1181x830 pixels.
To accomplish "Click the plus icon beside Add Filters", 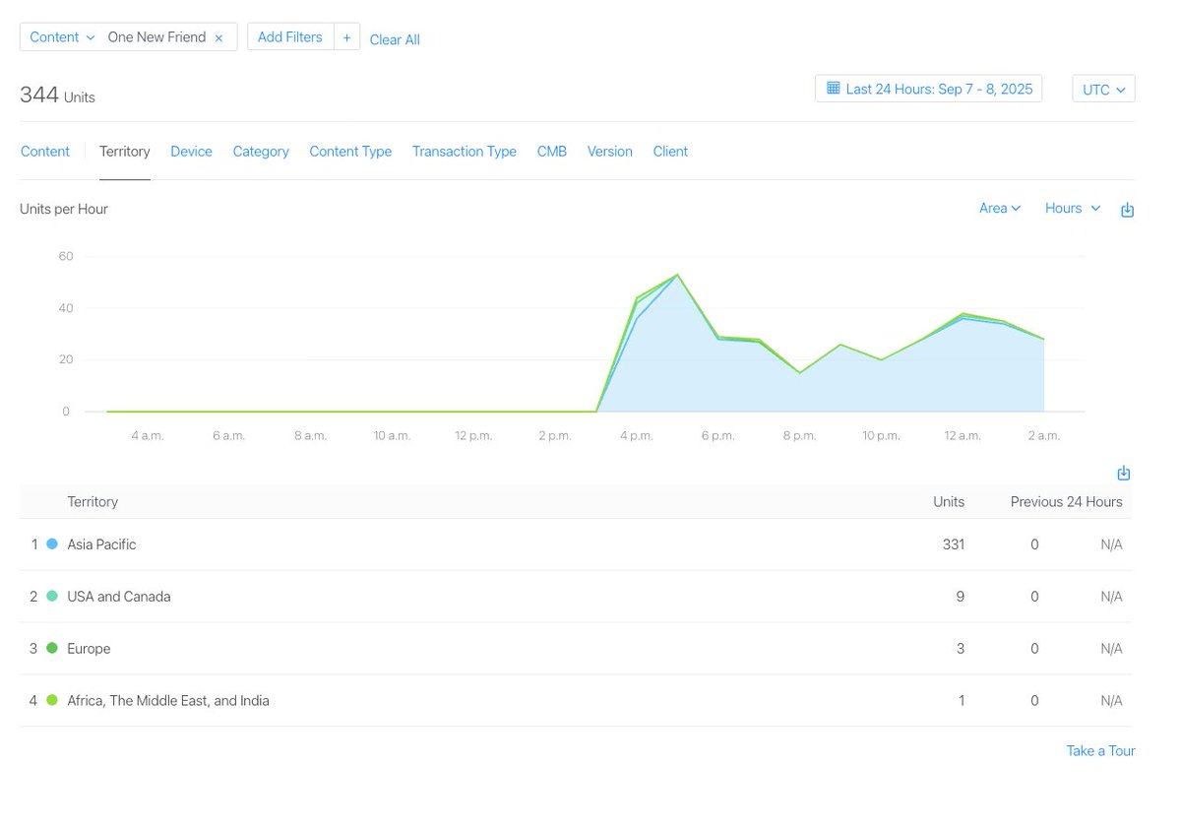I will pos(346,37).
